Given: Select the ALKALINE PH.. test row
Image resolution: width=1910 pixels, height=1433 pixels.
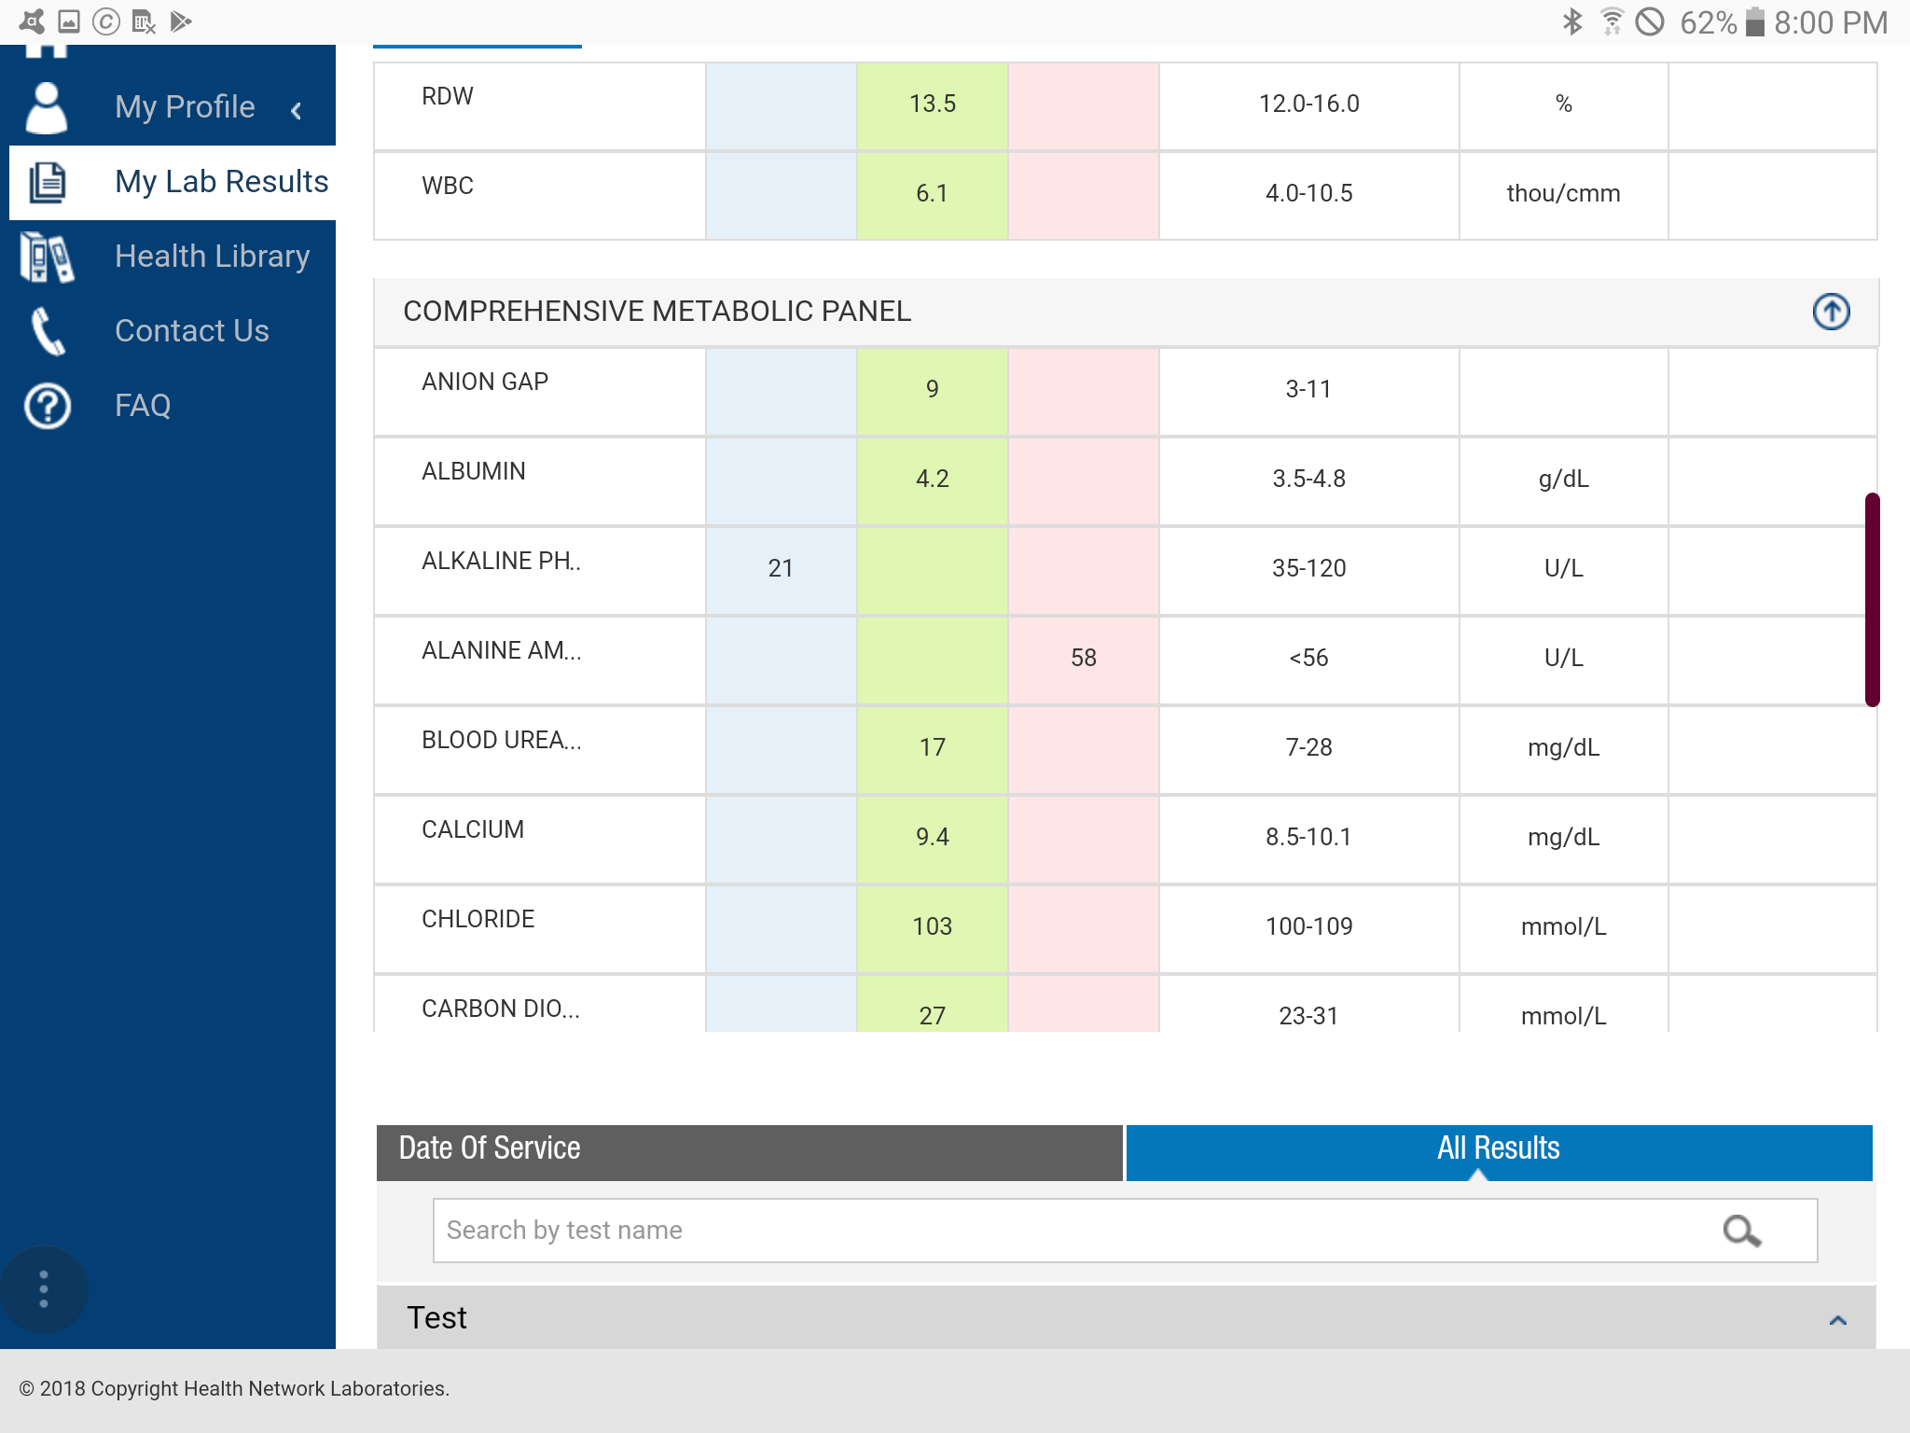Looking at the screenshot, I should [501, 562].
